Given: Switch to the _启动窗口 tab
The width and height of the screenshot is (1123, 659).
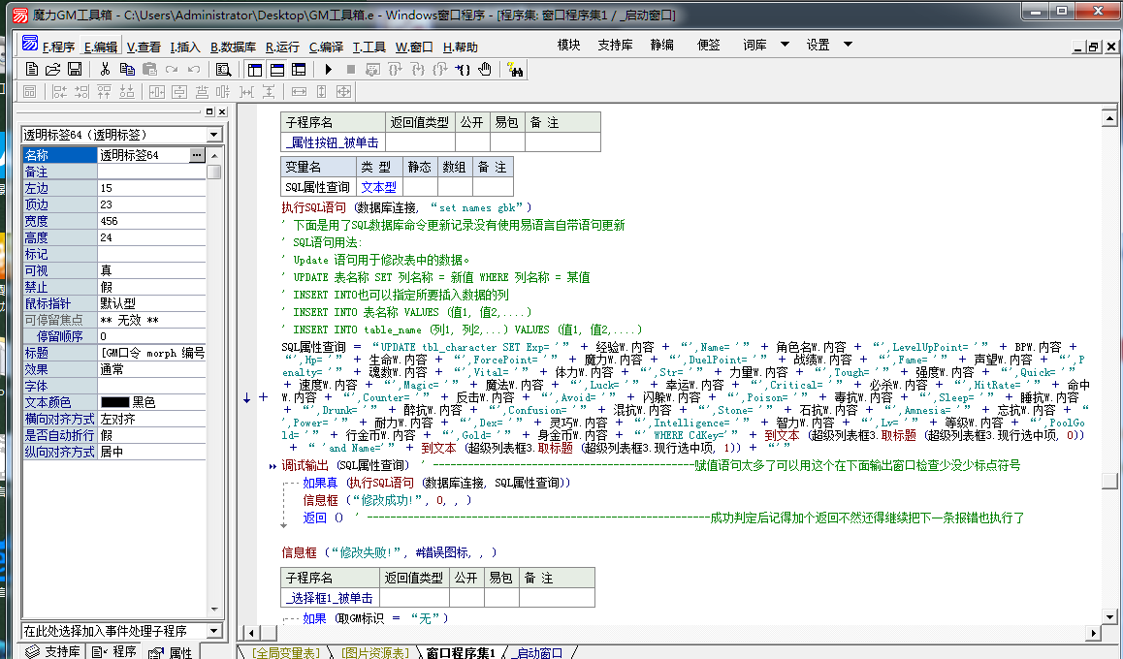Looking at the screenshot, I should pyautogui.click(x=538, y=652).
